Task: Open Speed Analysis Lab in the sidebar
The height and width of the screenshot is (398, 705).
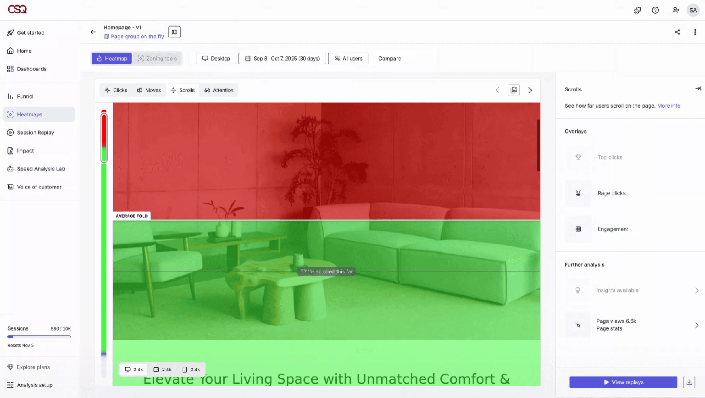Action: point(39,169)
